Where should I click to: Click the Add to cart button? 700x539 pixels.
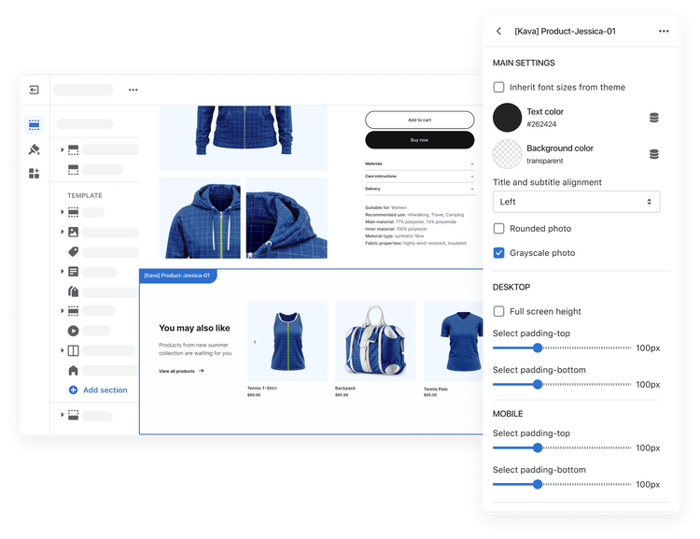[x=419, y=120]
